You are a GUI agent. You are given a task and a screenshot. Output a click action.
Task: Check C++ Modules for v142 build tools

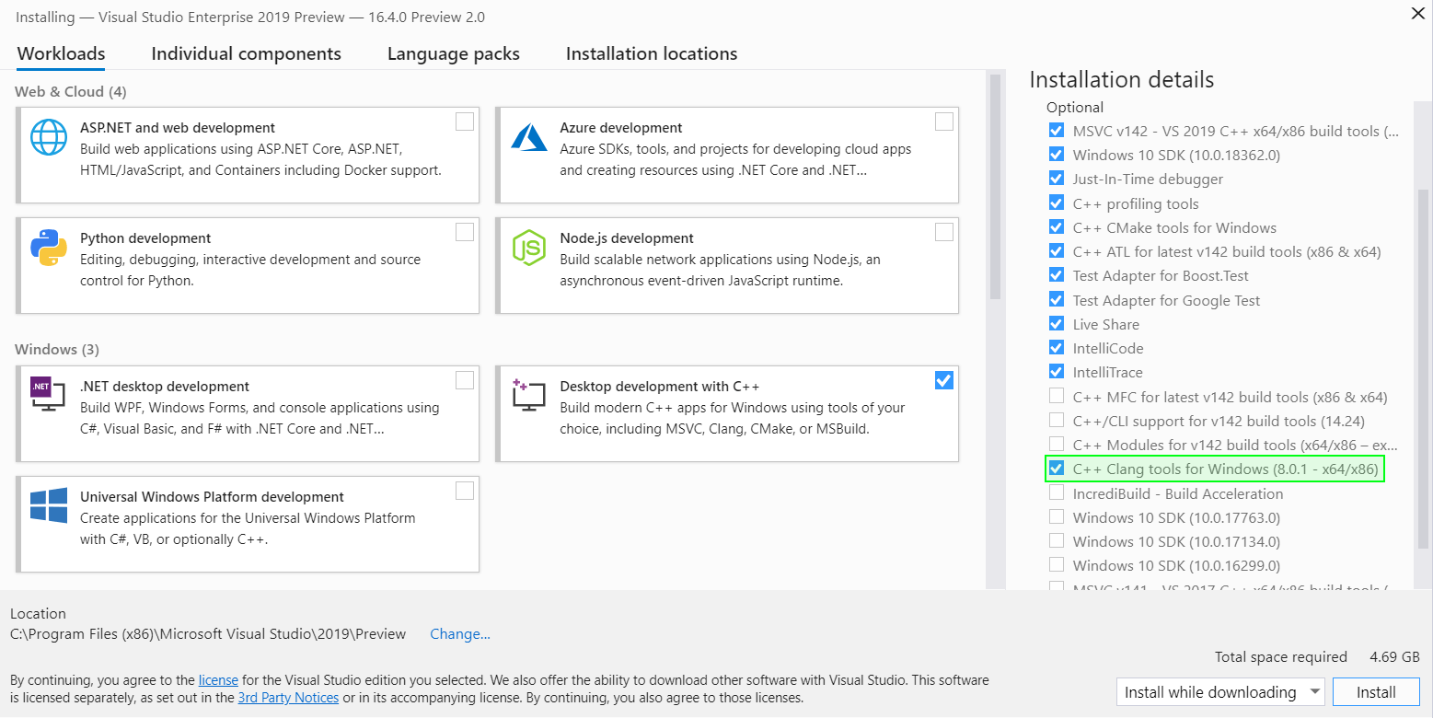1057,445
